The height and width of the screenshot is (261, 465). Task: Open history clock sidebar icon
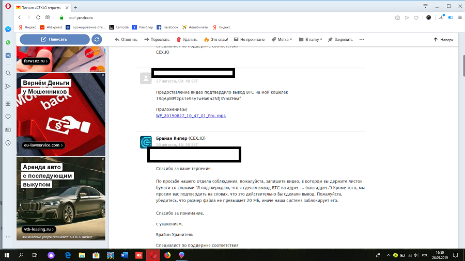[8, 143]
